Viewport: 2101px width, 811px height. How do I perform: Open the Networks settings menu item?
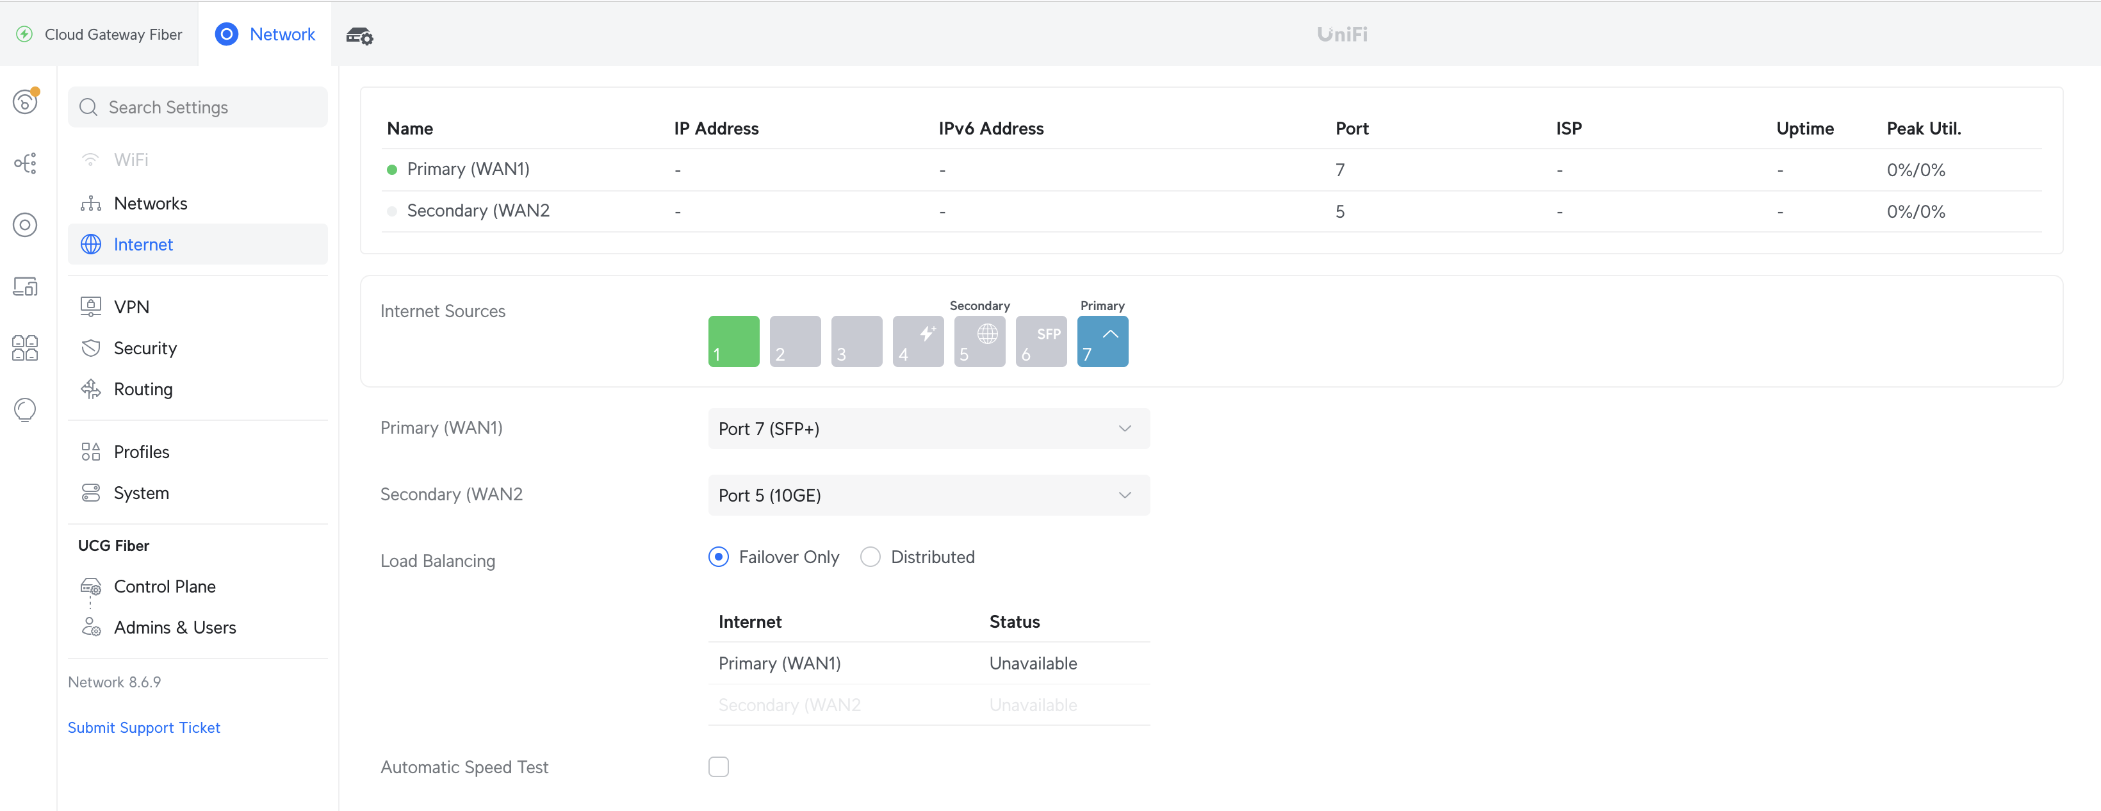point(197,203)
